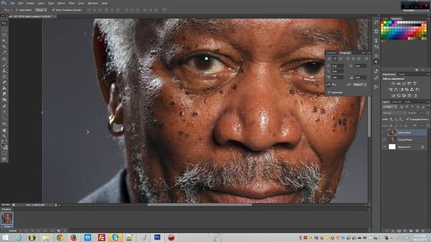Toggle Quick Mask mode

5,153
